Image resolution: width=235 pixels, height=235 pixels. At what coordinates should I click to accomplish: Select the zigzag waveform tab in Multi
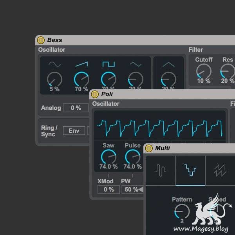(x=219, y=170)
